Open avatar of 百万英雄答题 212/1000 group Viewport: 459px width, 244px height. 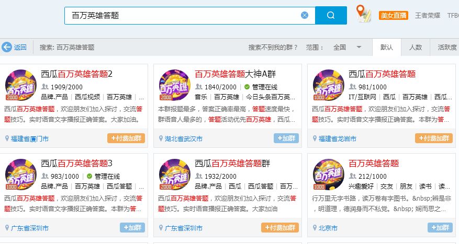pos(329,175)
